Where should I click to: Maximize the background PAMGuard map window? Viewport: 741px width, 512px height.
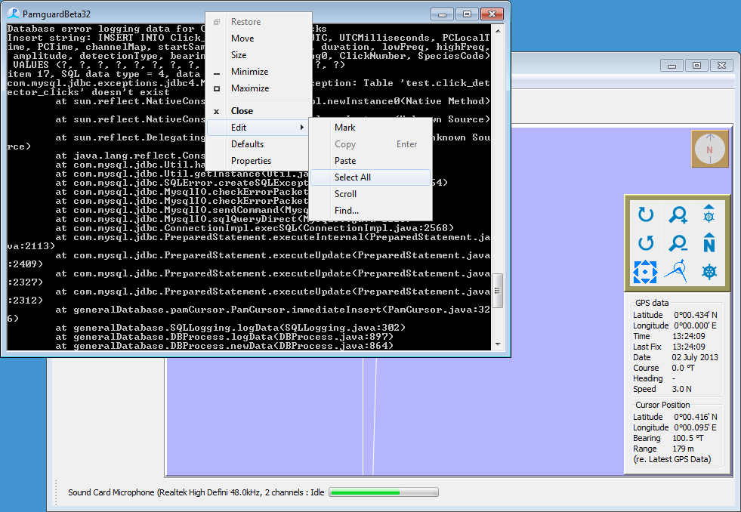point(696,66)
